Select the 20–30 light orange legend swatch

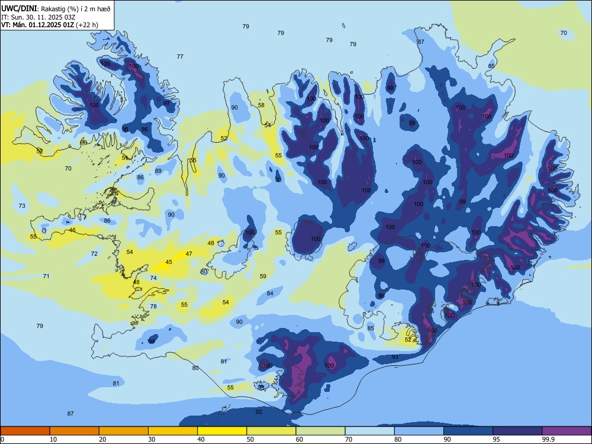coord(124,431)
